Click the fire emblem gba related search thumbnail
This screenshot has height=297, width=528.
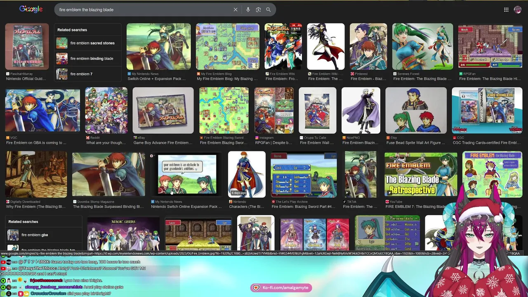pyautogui.click(x=13, y=235)
